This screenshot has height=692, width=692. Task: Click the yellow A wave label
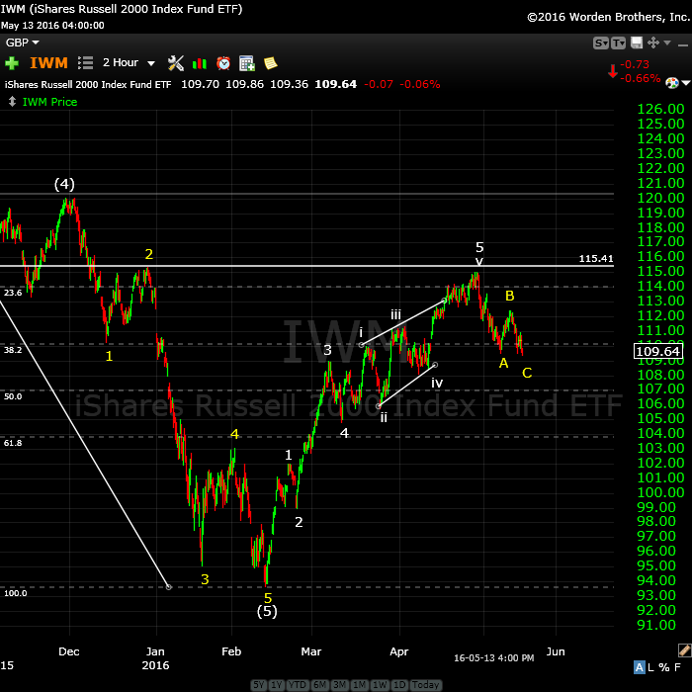[503, 363]
